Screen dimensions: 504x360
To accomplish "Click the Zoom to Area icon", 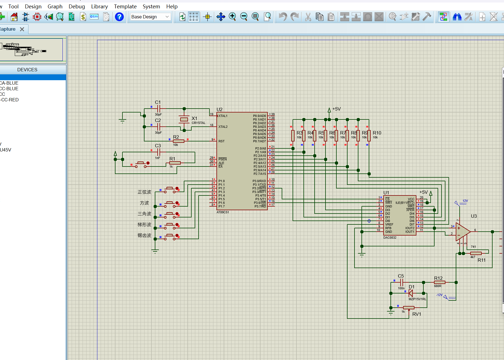I will 267,17.
